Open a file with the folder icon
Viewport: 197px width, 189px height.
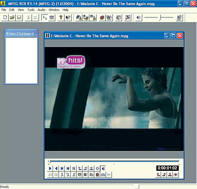click(12, 18)
